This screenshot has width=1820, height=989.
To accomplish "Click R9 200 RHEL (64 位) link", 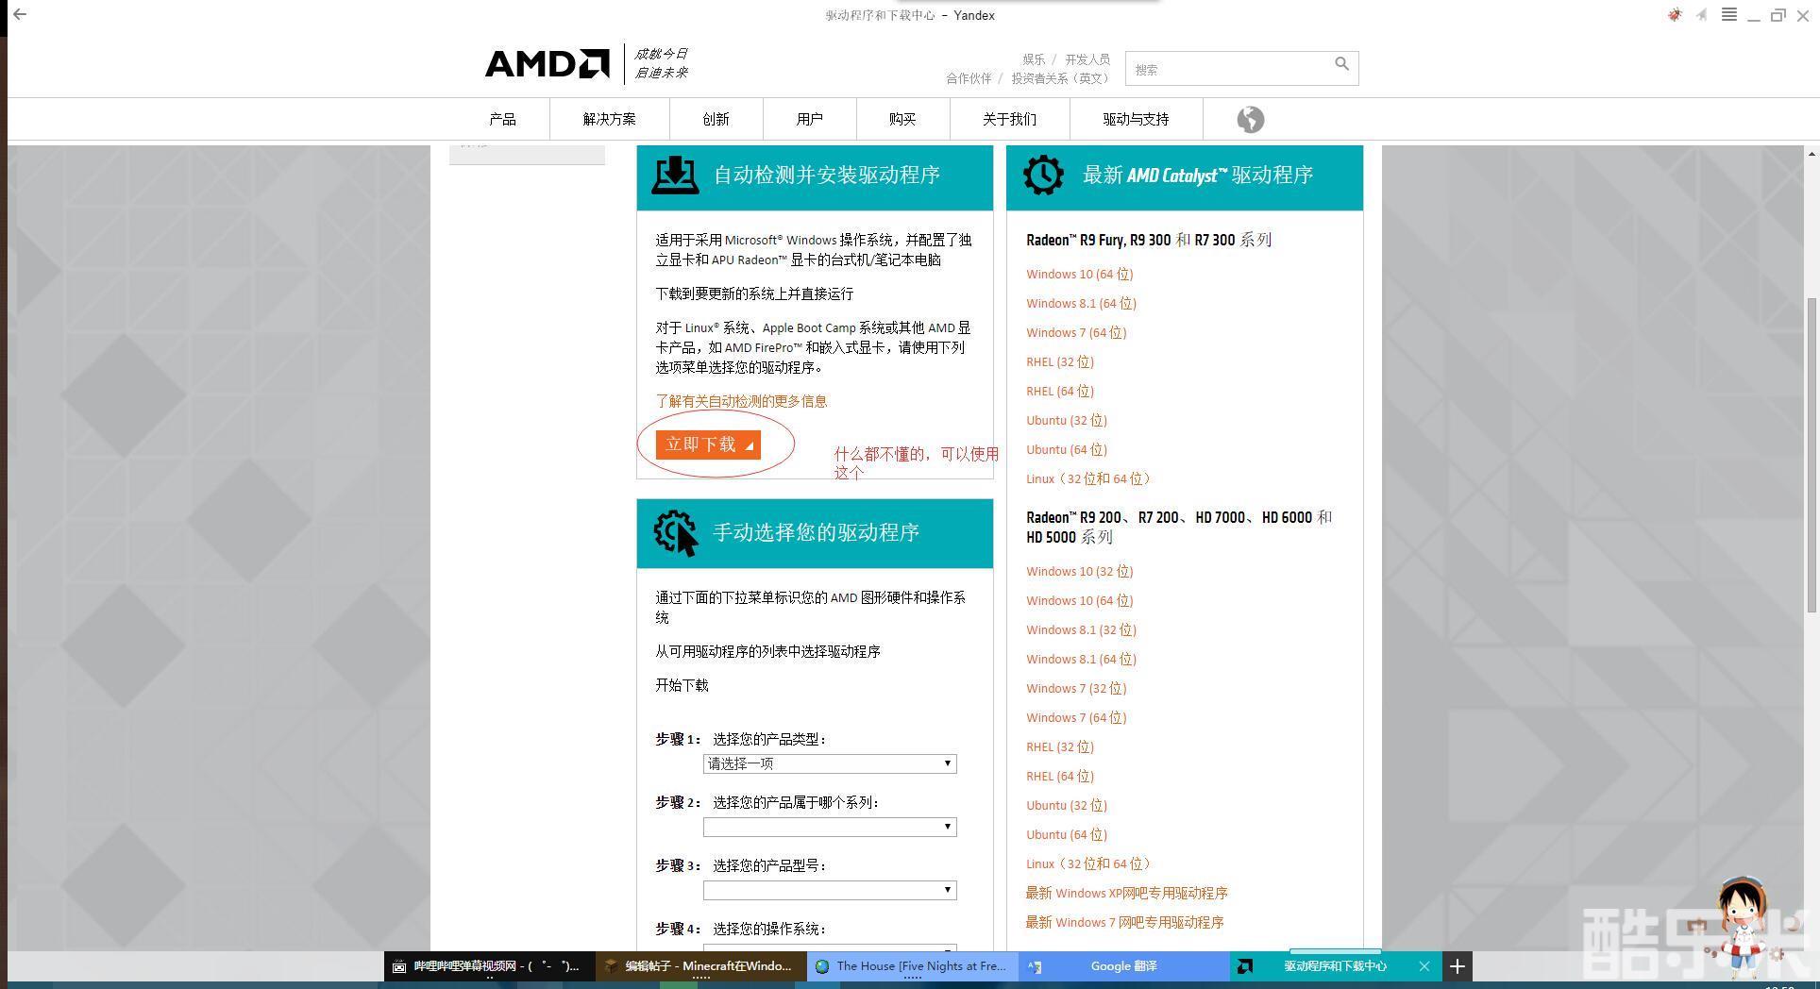I will tap(1059, 776).
